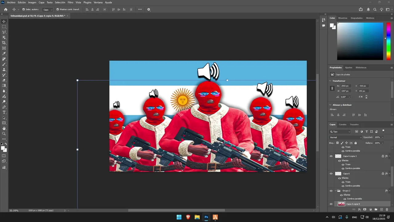Open the Opacidad value dropdown arrow
The width and height of the screenshot is (394, 222).
[383, 137]
